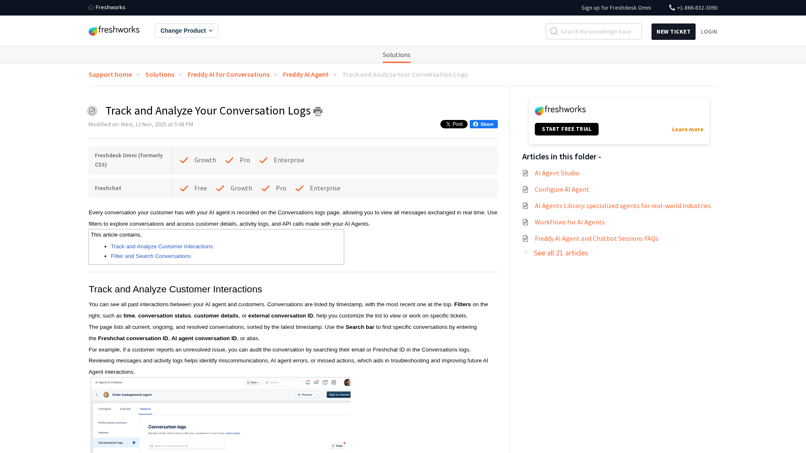Click the home icon beside Freshworks
Image resolution: width=806 pixels, height=453 pixels.
coord(91,8)
